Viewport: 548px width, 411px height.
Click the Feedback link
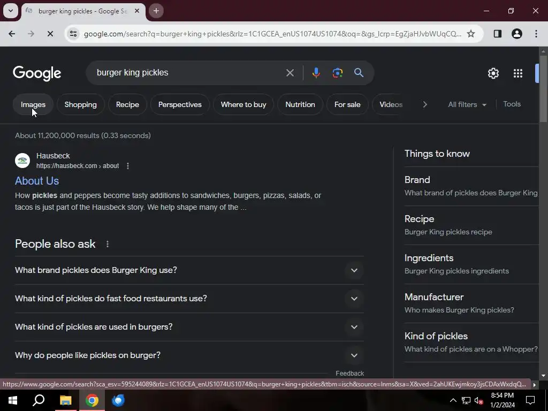(x=350, y=374)
